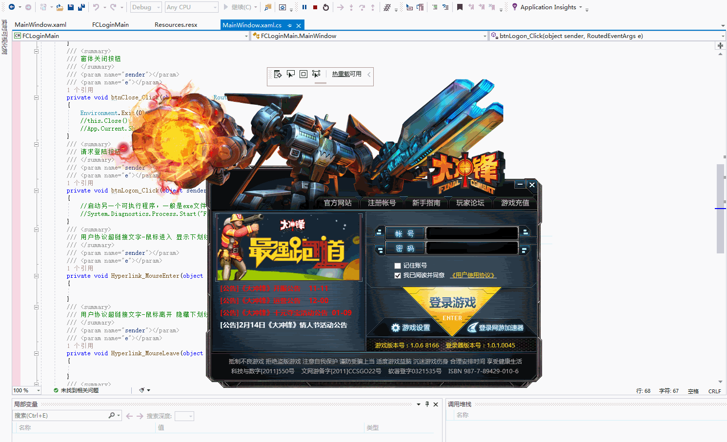Open game settings in login window
This screenshot has width=727, height=442.
pyautogui.click(x=411, y=328)
